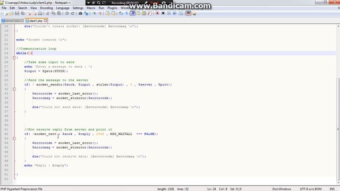Click the '//Communication loop' comment line
Screen dimensions: 340x191
[x=36, y=49]
